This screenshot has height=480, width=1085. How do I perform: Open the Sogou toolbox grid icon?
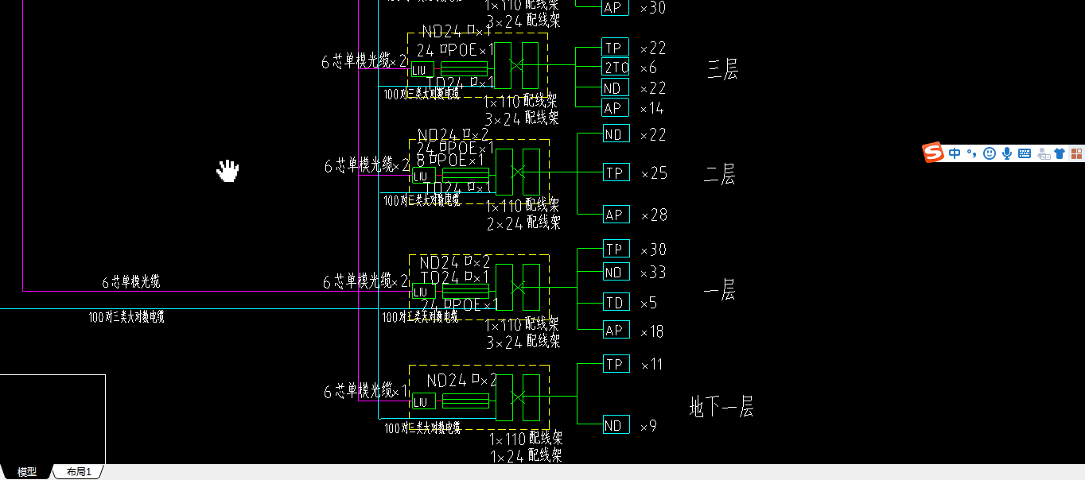[1076, 153]
